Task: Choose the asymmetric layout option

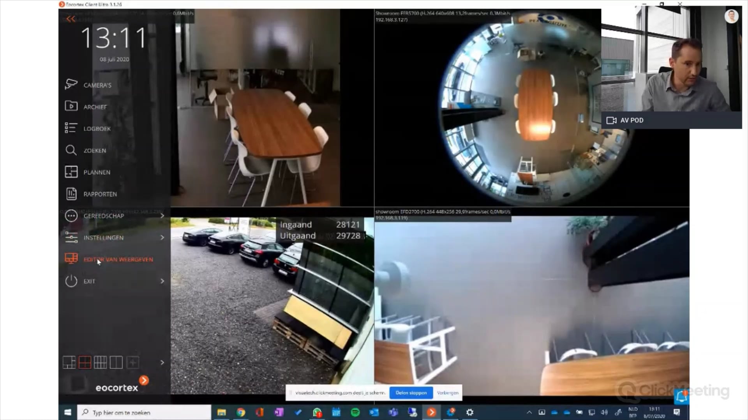Action: [69, 362]
